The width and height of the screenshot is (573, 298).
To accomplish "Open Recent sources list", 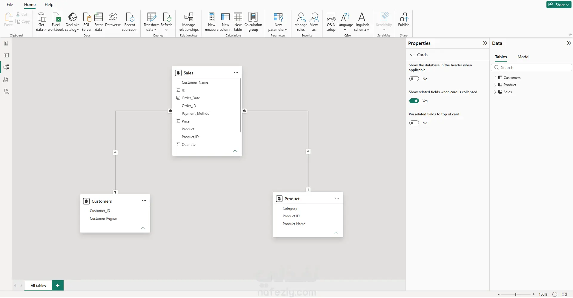I will click(130, 22).
